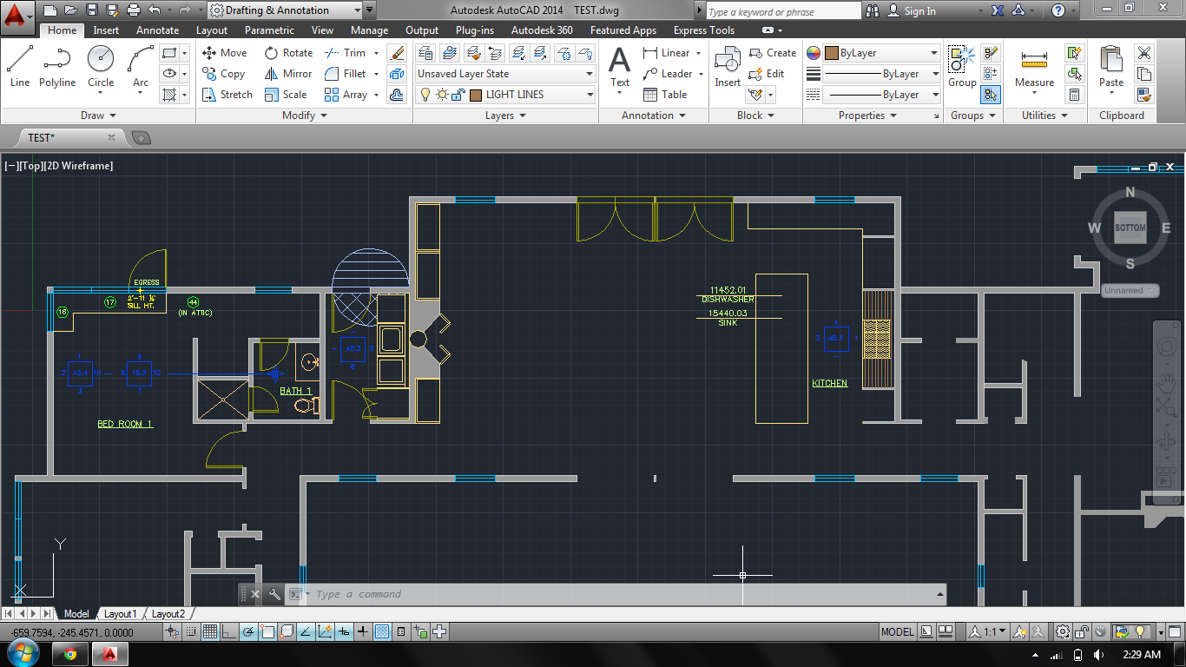Toggle Grid Display in status bar
Viewport: 1186px width, 667px height.
click(209, 631)
